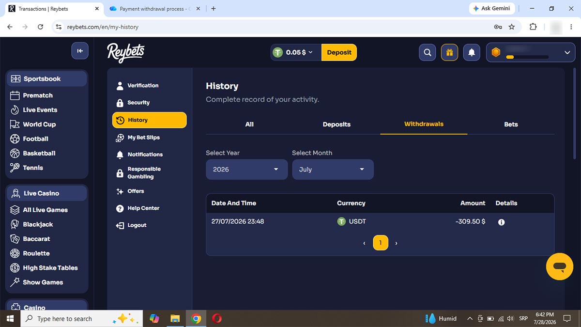Open the search magnifier icon
The height and width of the screenshot is (327, 581).
click(x=427, y=52)
